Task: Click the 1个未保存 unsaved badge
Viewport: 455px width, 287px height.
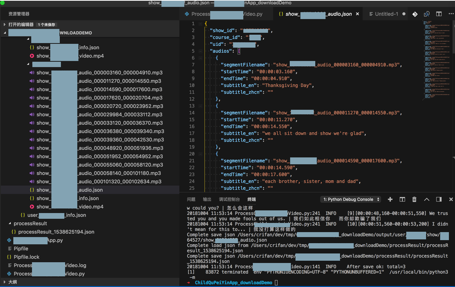Action: [x=46, y=25]
